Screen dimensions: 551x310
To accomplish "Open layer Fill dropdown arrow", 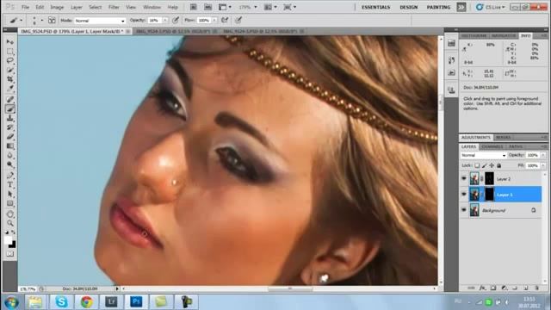I will 543,165.
